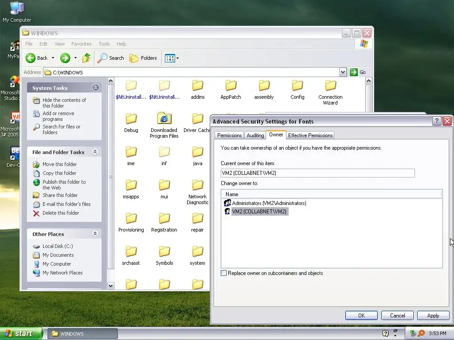Switch to the Permissions tab

tap(229, 135)
